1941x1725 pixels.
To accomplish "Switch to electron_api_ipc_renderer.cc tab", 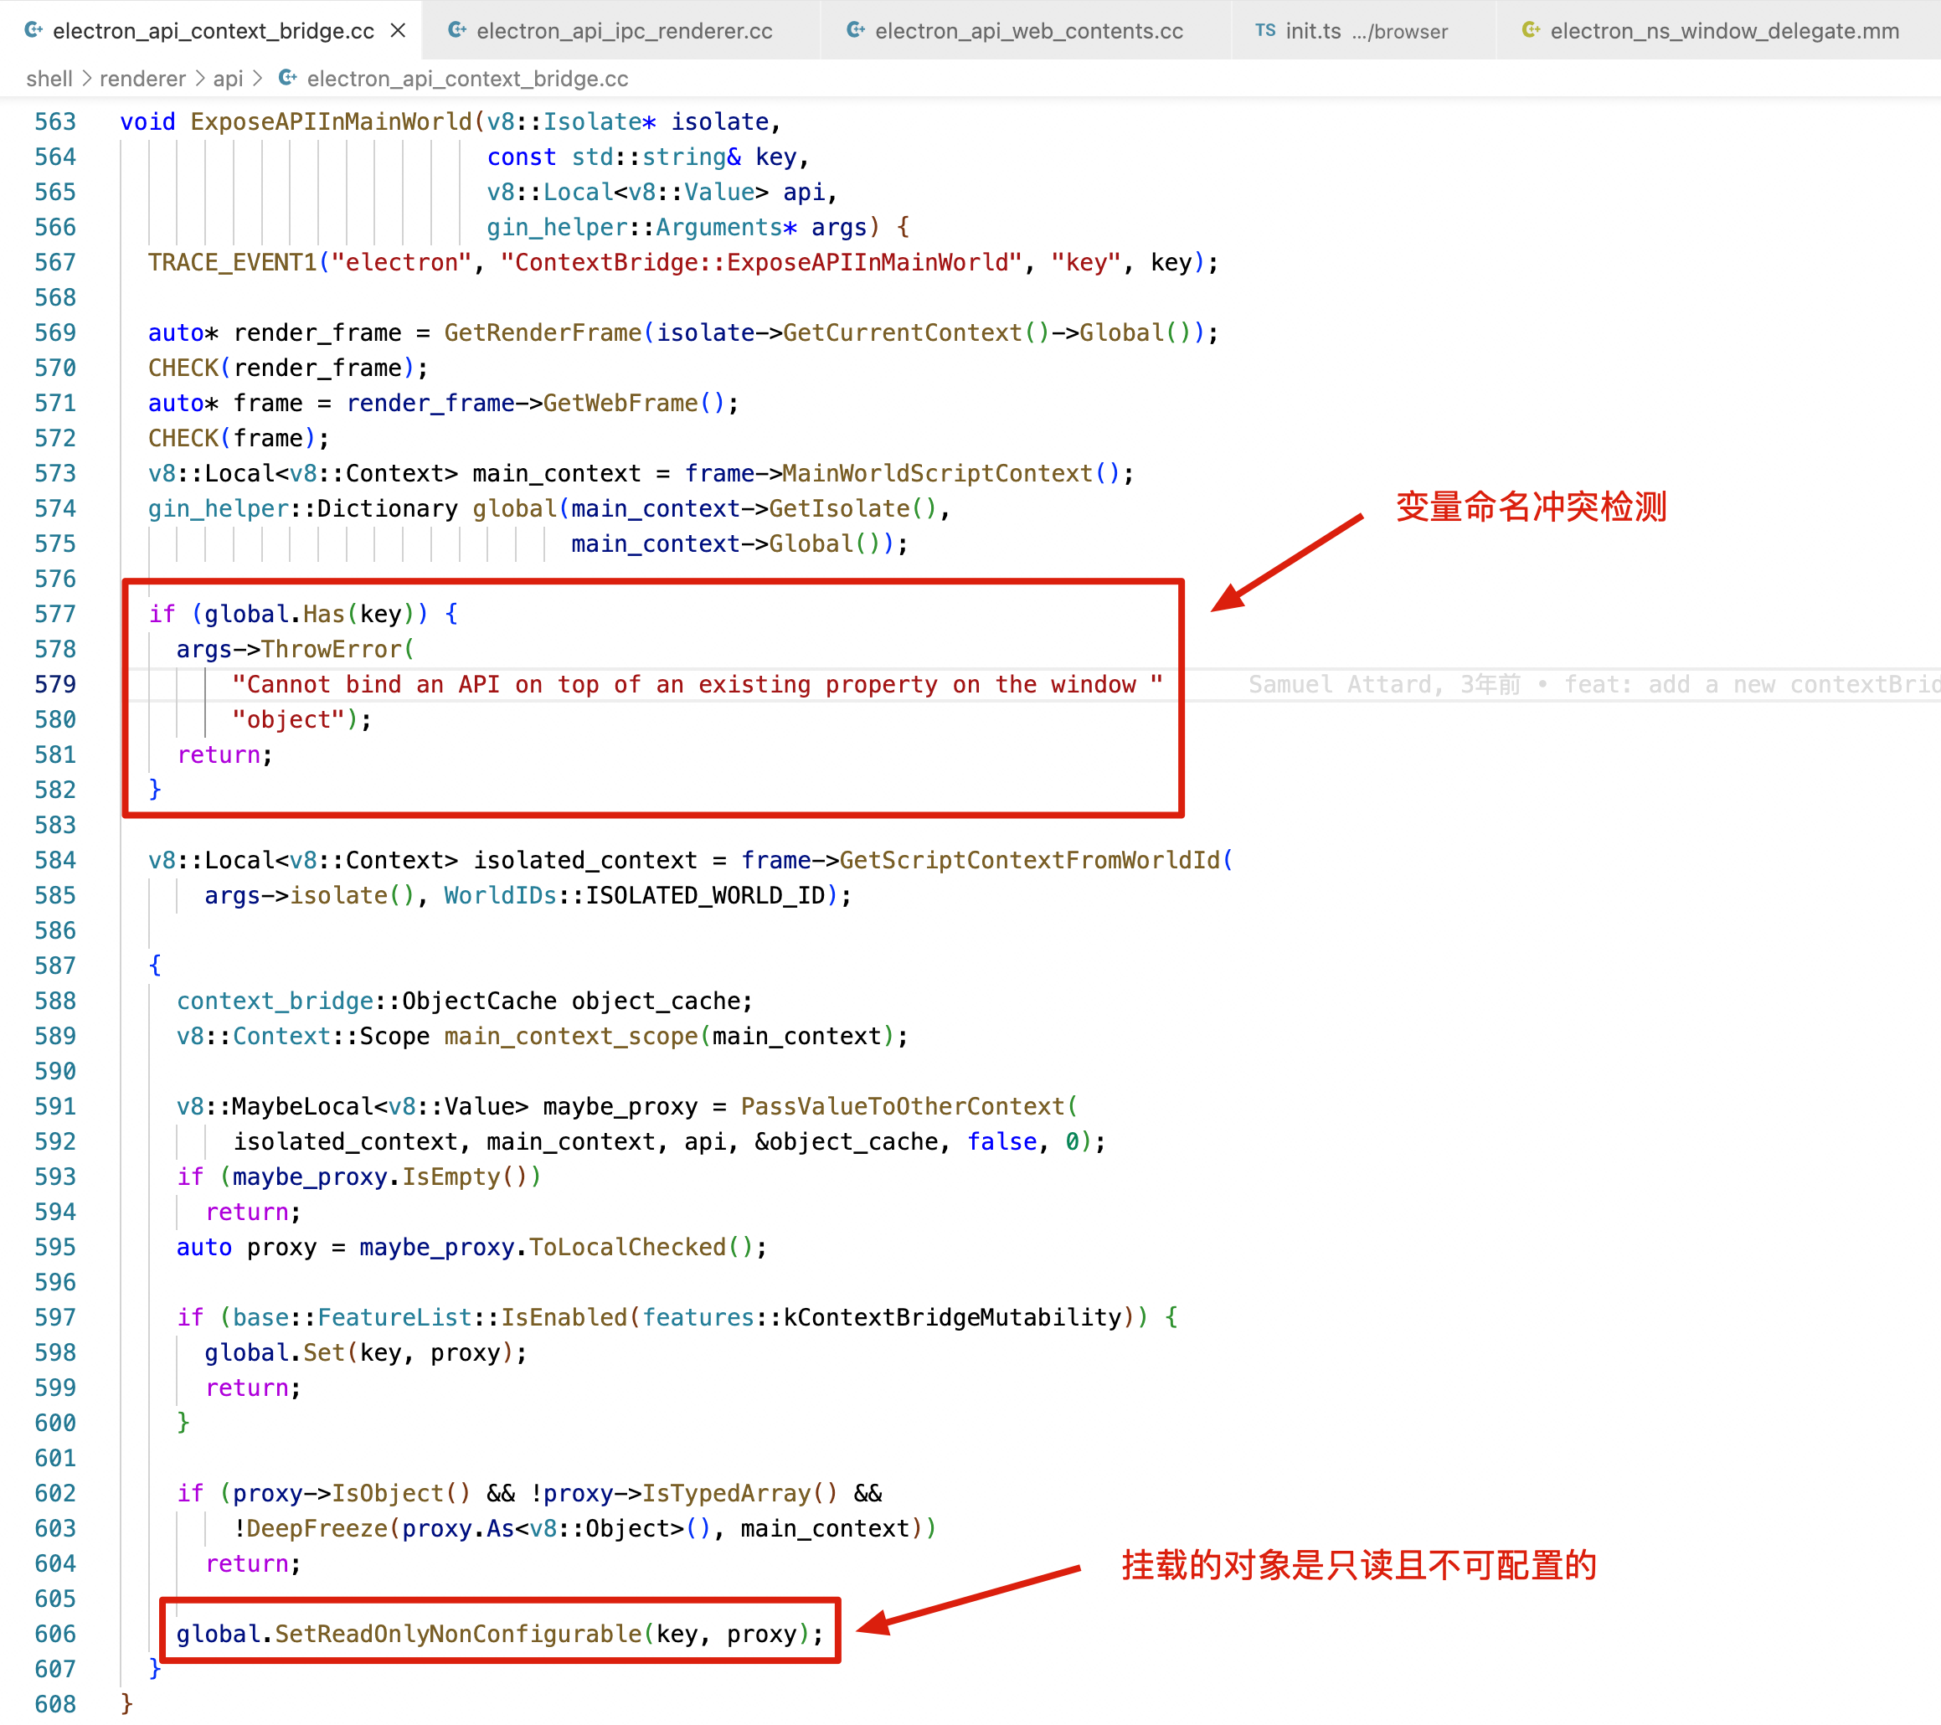I will pos(624,30).
